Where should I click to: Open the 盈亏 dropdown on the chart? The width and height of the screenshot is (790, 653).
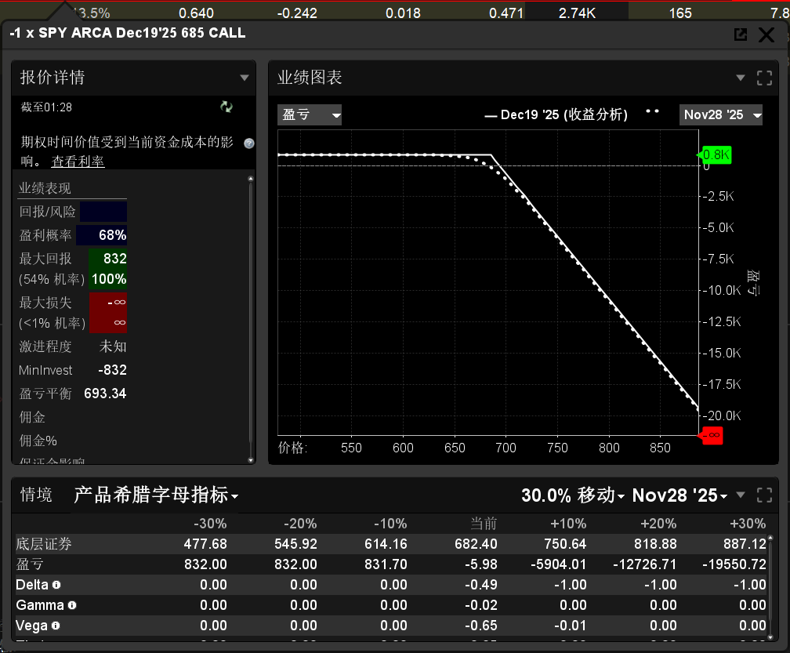pos(310,114)
